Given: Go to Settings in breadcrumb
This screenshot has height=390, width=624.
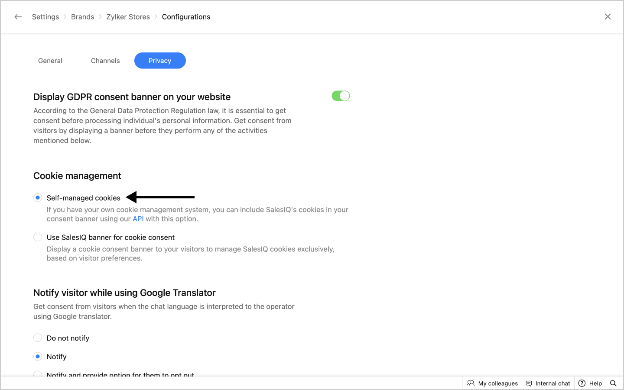Looking at the screenshot, I should (45, 17).
